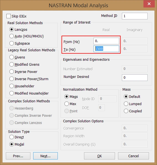Click the Next... button

[x=45, y=156]
